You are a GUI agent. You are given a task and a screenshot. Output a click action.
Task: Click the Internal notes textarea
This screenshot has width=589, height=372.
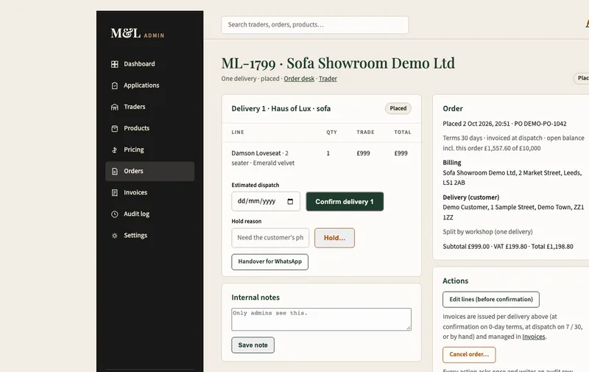321,320
